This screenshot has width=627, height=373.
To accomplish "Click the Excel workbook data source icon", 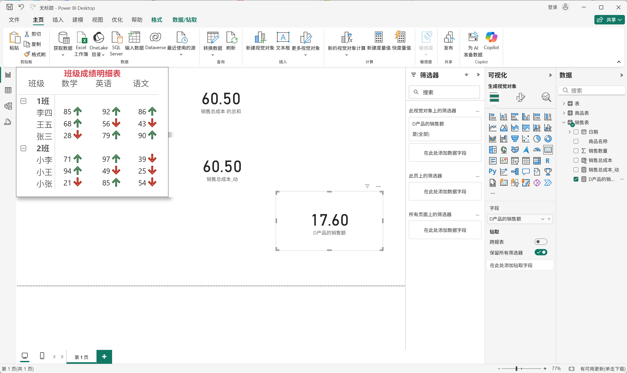I will pyautogui.click(x=81, y=38).
